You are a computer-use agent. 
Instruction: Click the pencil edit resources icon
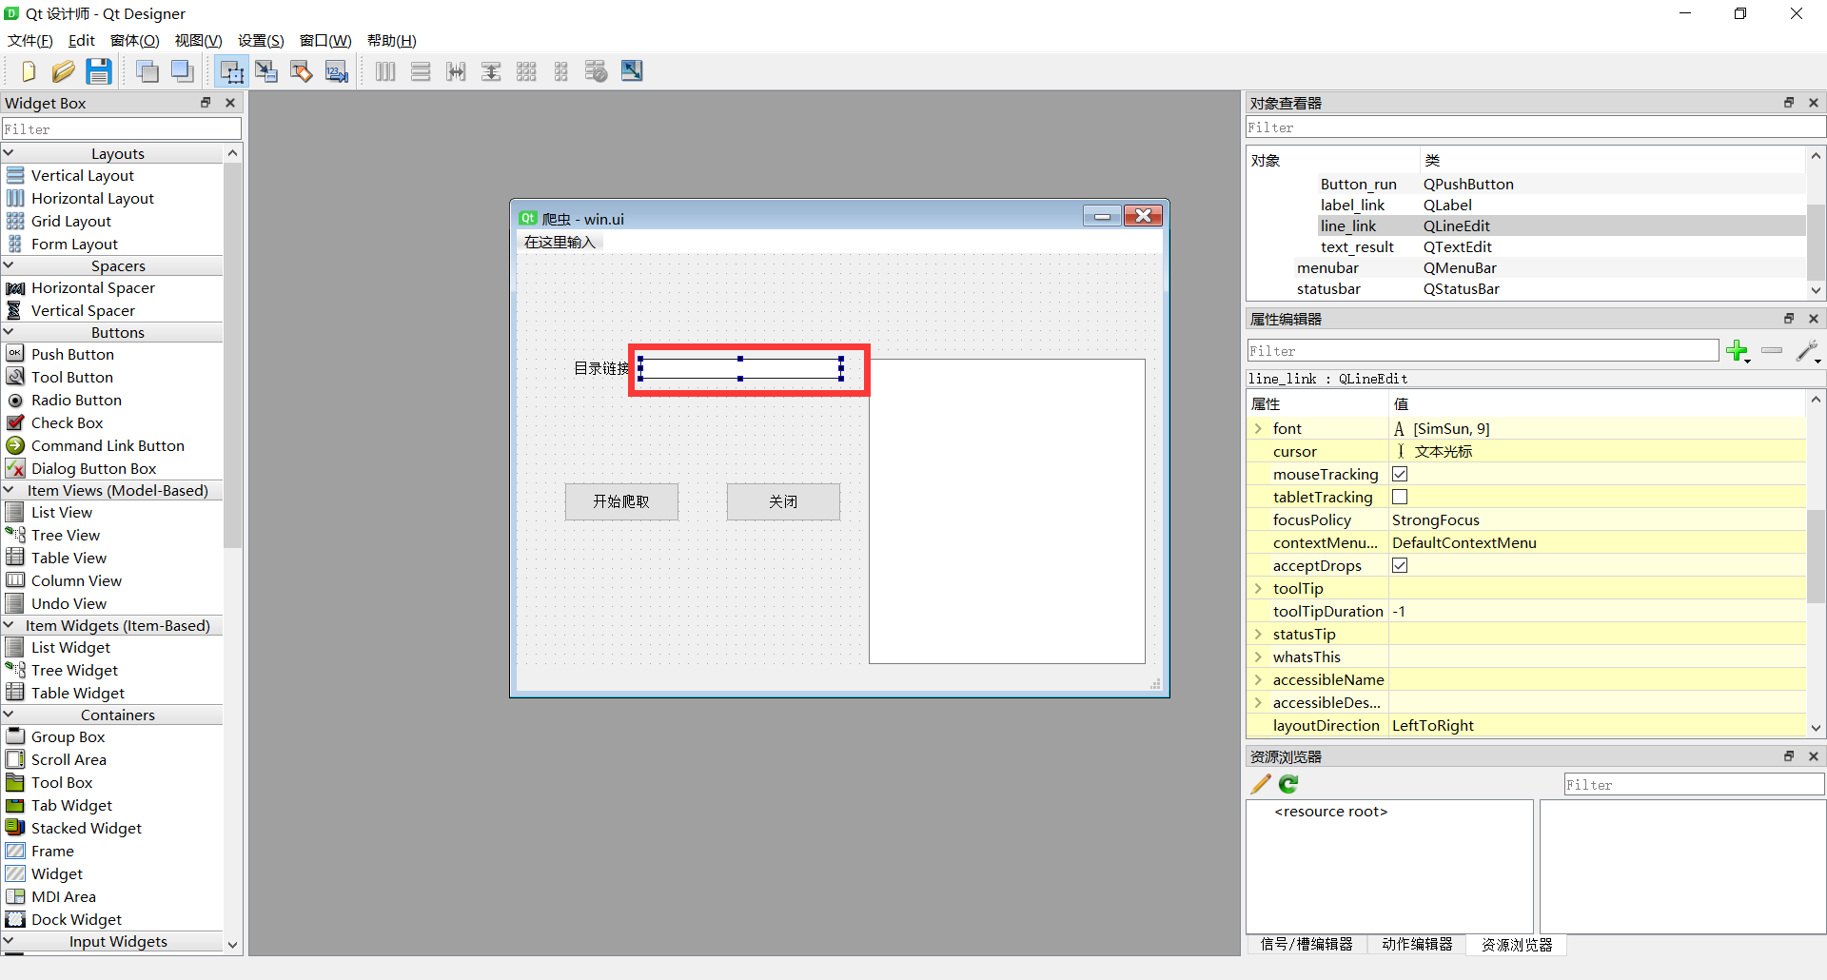[1261, 784]
